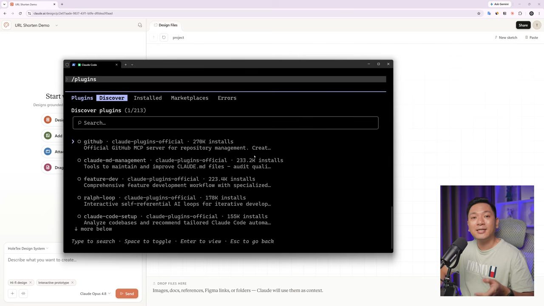Image resolution: width=544 pixels, height=306 pixels.
Task: Toggle the feature-dev plugin circle
Action: tap(79, 179)
